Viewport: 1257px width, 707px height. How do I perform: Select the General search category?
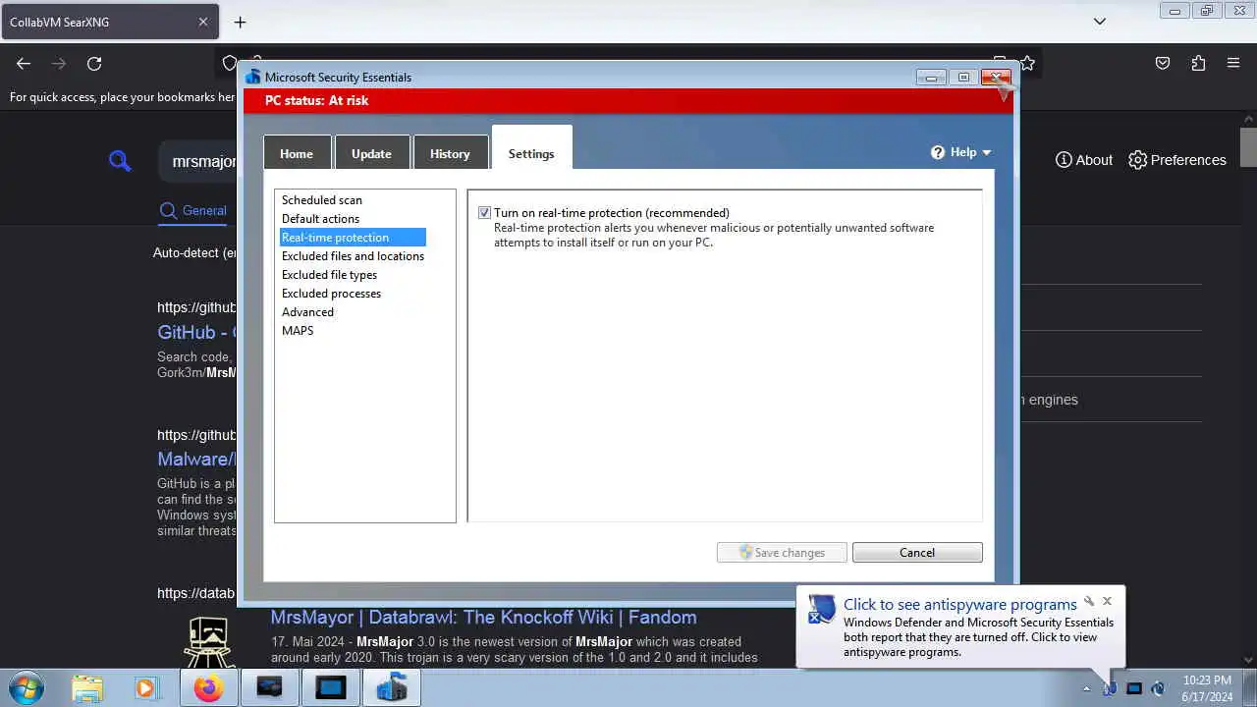(193, 210)
